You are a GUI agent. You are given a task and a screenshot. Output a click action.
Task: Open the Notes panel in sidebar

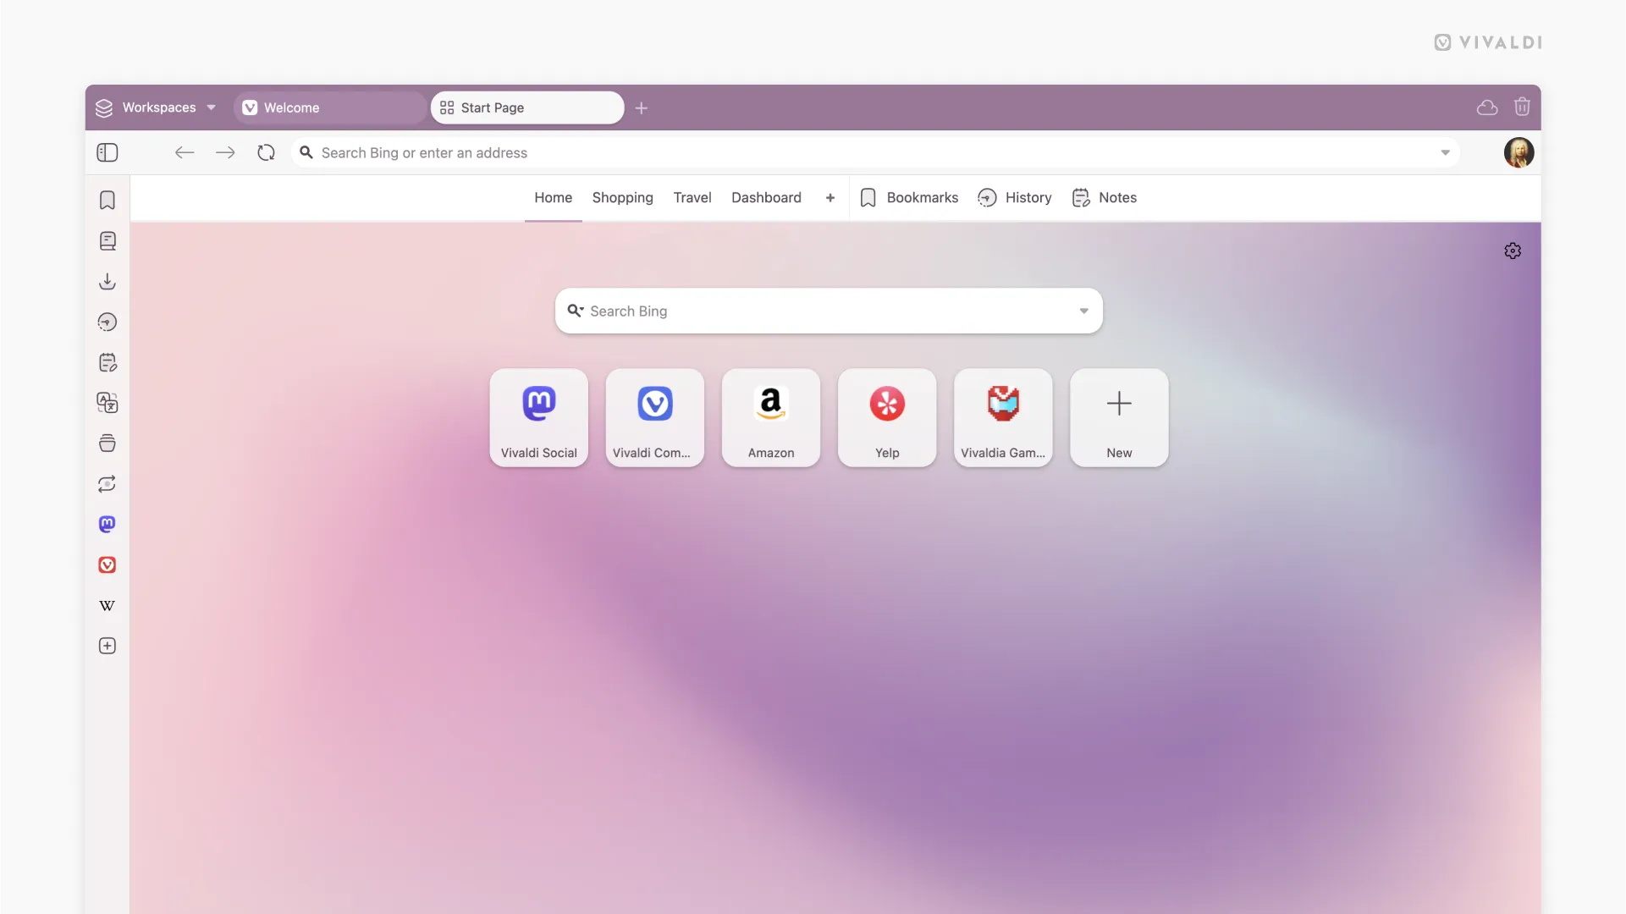107,362
